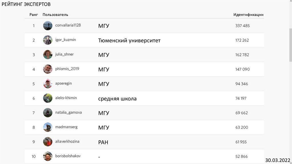
Task: Click the natalia_gamova username link
Action: 68,113
